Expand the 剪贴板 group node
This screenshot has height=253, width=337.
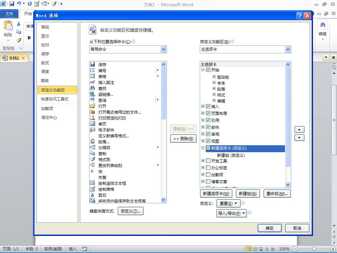(214, 76)
